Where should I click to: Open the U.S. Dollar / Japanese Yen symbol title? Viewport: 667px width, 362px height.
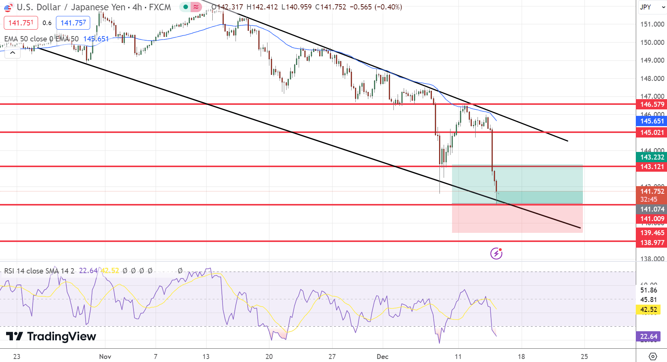[x=94, y=7]
